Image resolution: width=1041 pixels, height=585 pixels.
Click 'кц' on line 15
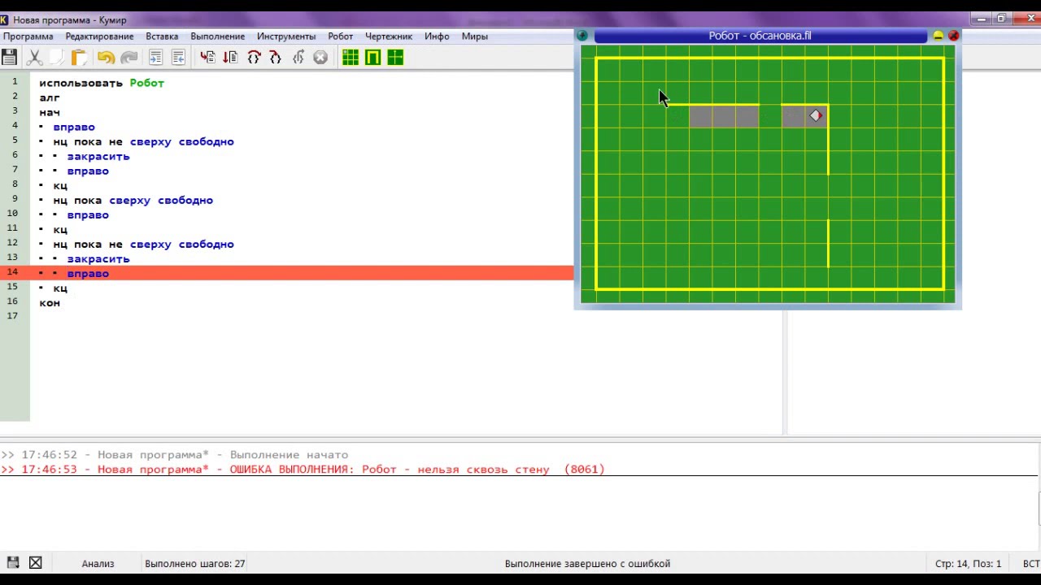(60, 288)
